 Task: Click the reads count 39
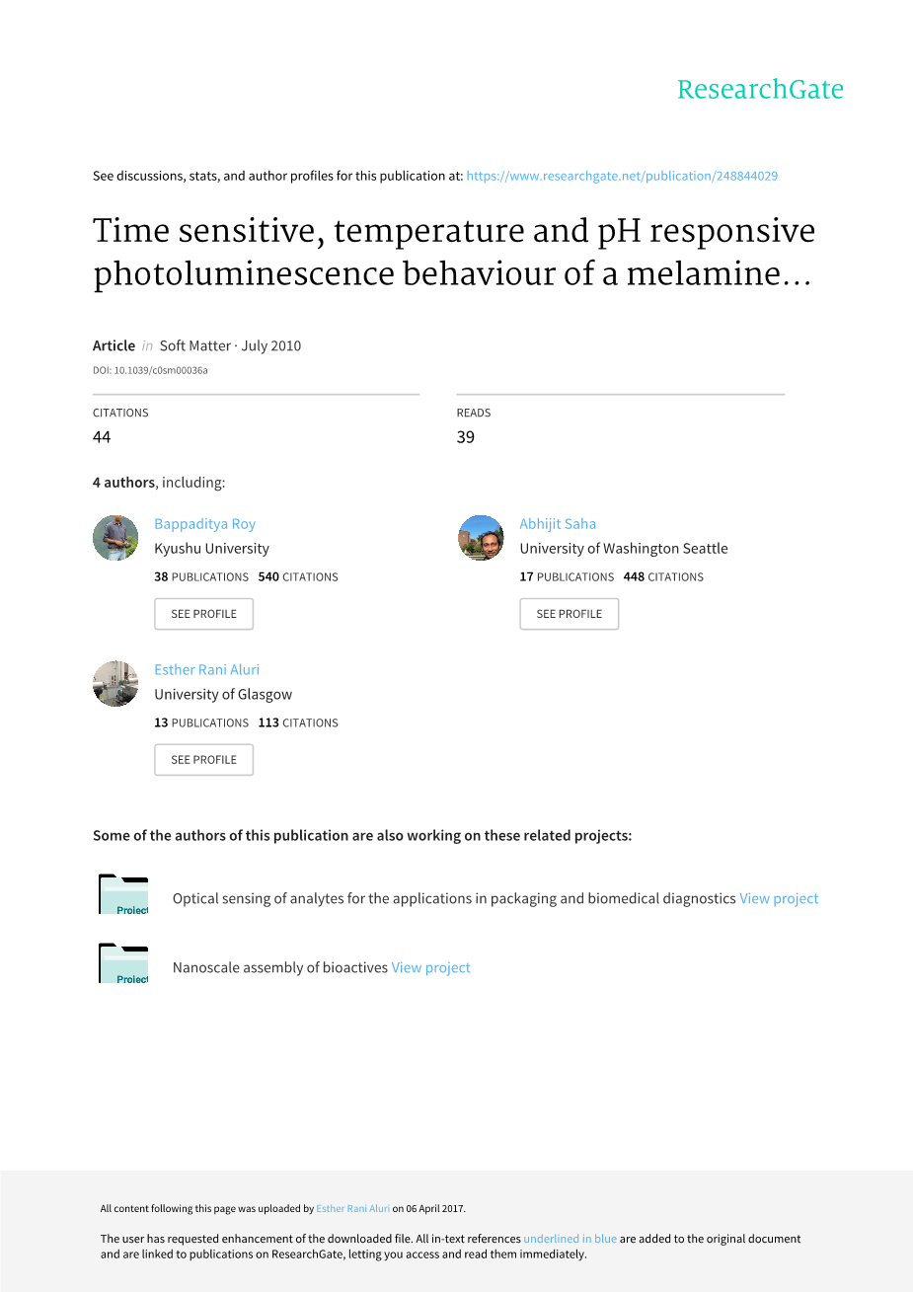[x=466, y=437]
